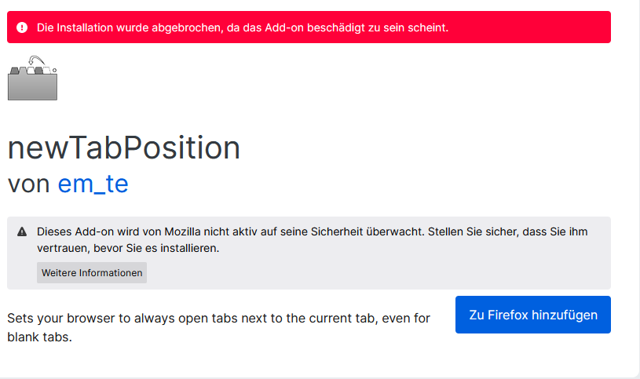Click the error exclamation icon in red banner
640x379 pixels.
coord(22,27)
